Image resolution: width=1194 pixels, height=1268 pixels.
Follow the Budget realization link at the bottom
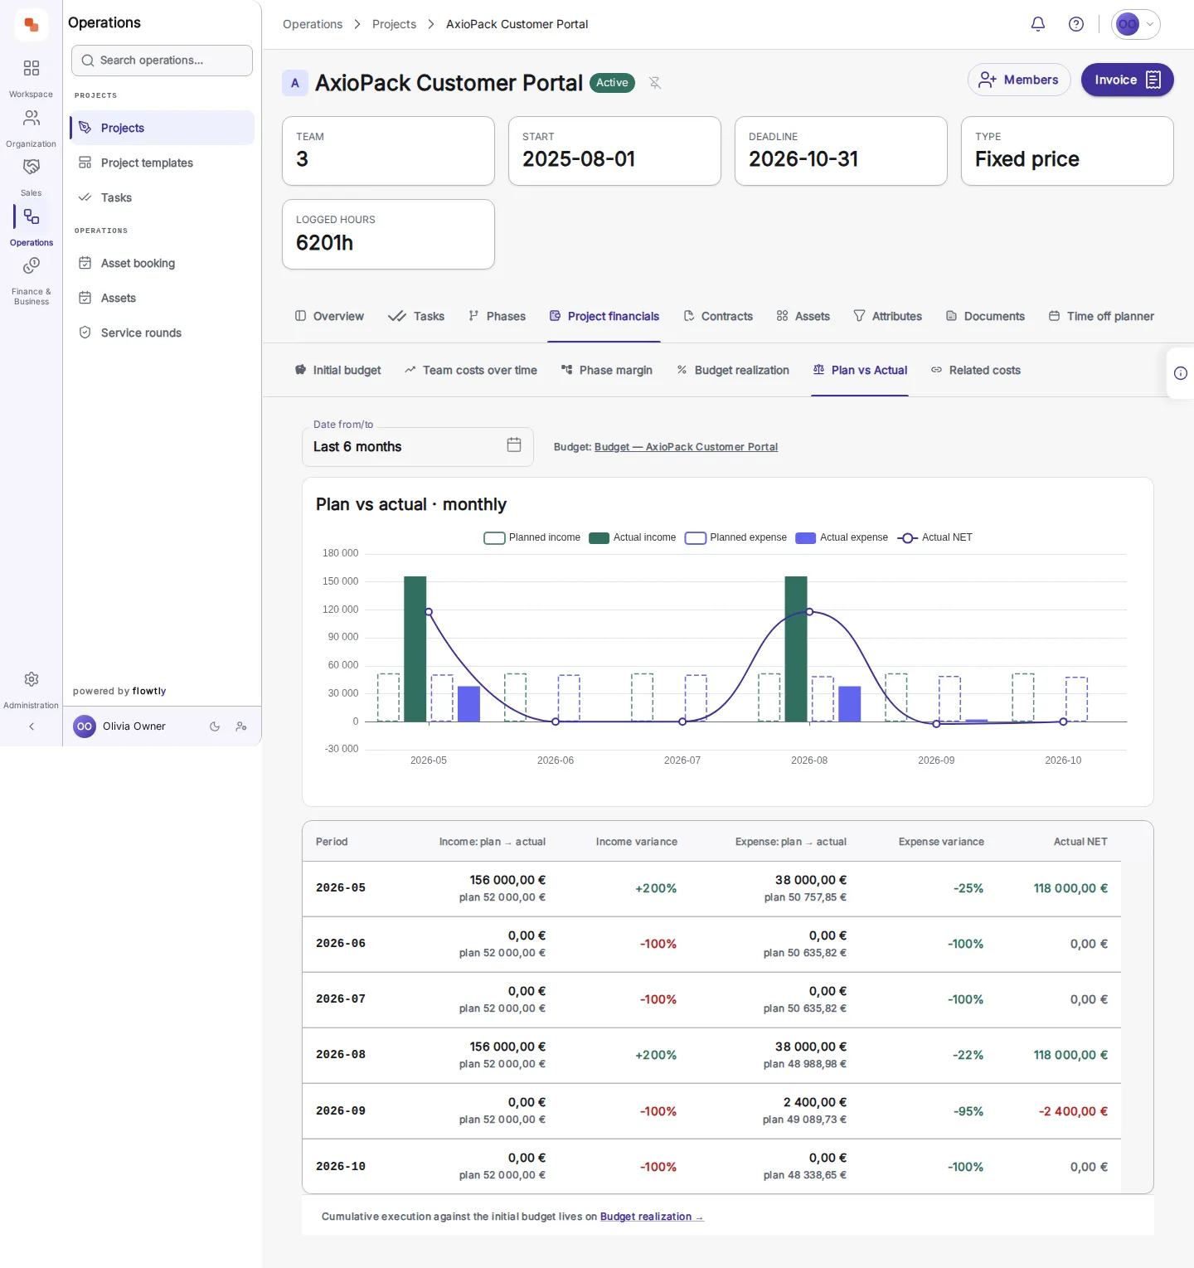coord(652,1217)
